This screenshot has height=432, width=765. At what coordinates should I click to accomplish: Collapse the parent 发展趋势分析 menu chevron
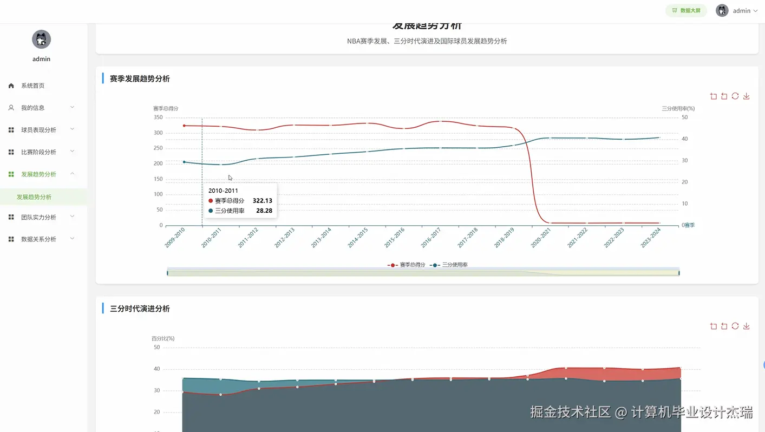click(73, 174)
